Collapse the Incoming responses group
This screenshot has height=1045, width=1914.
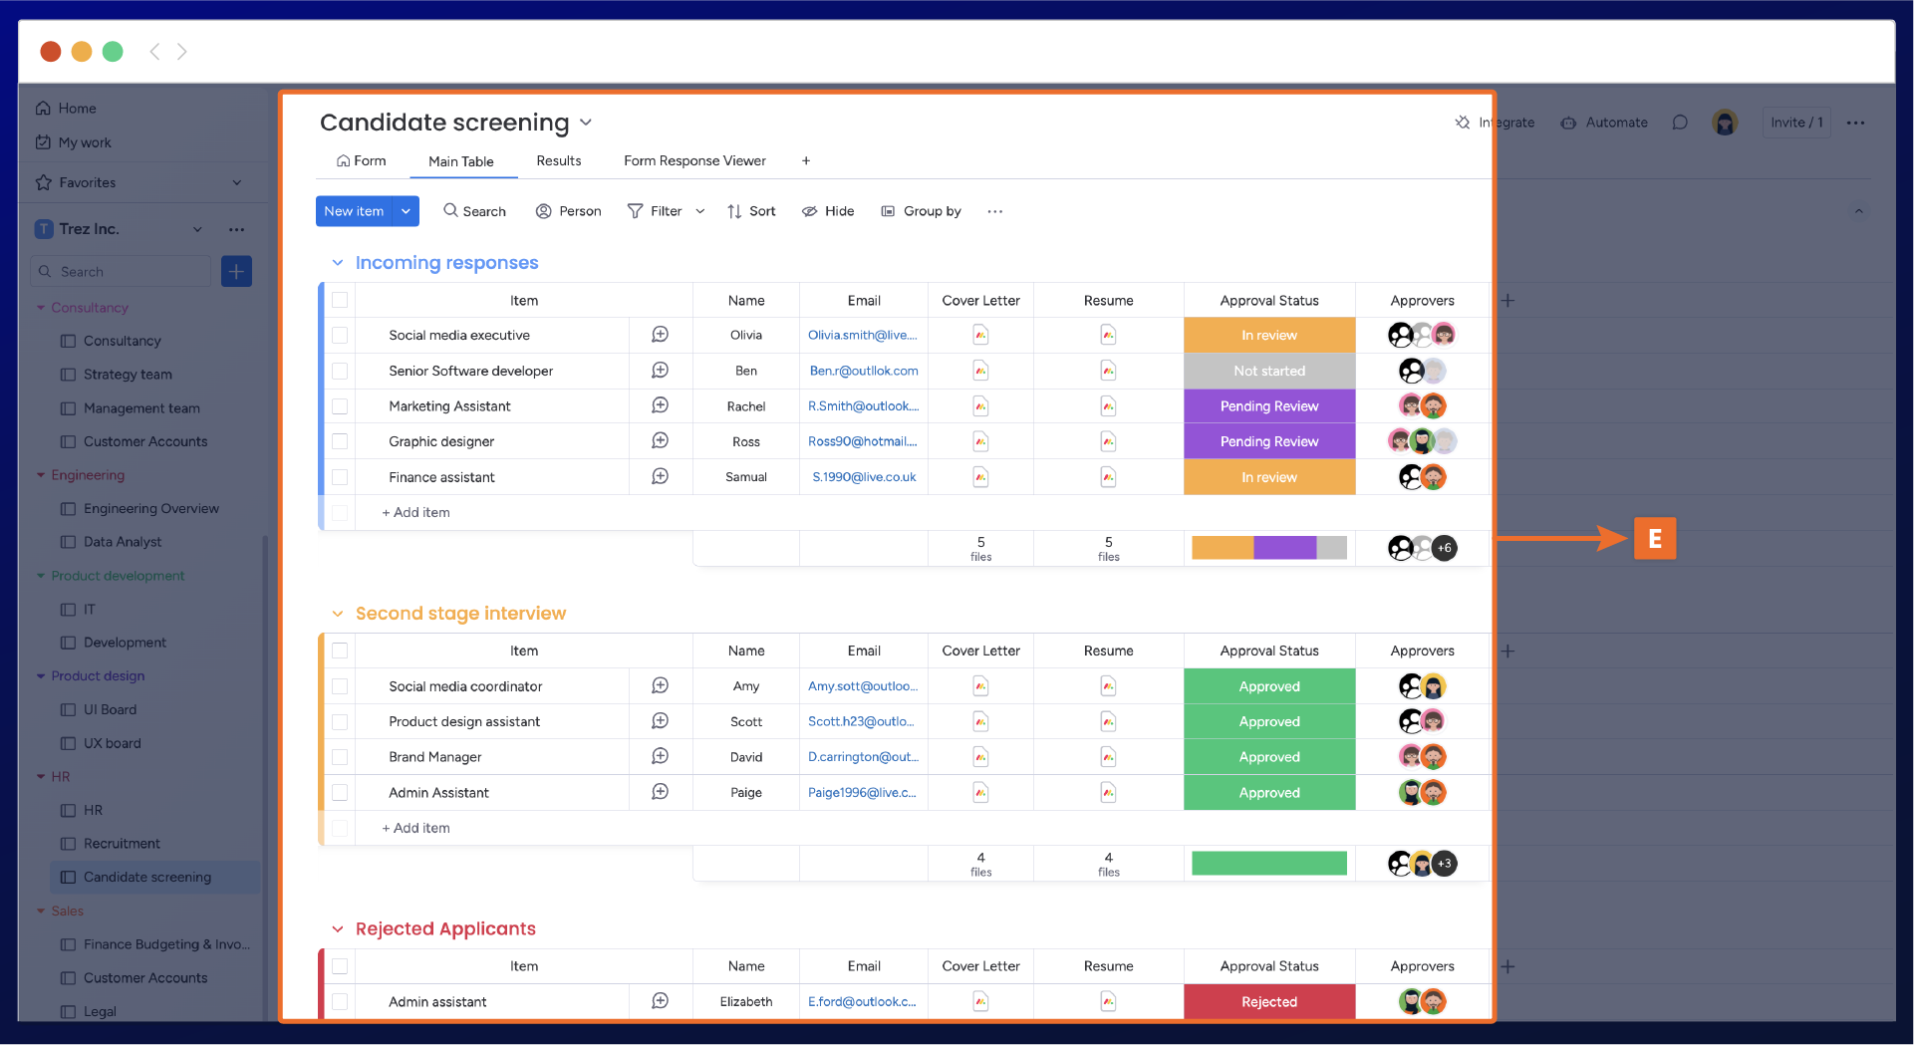point(338,263)
